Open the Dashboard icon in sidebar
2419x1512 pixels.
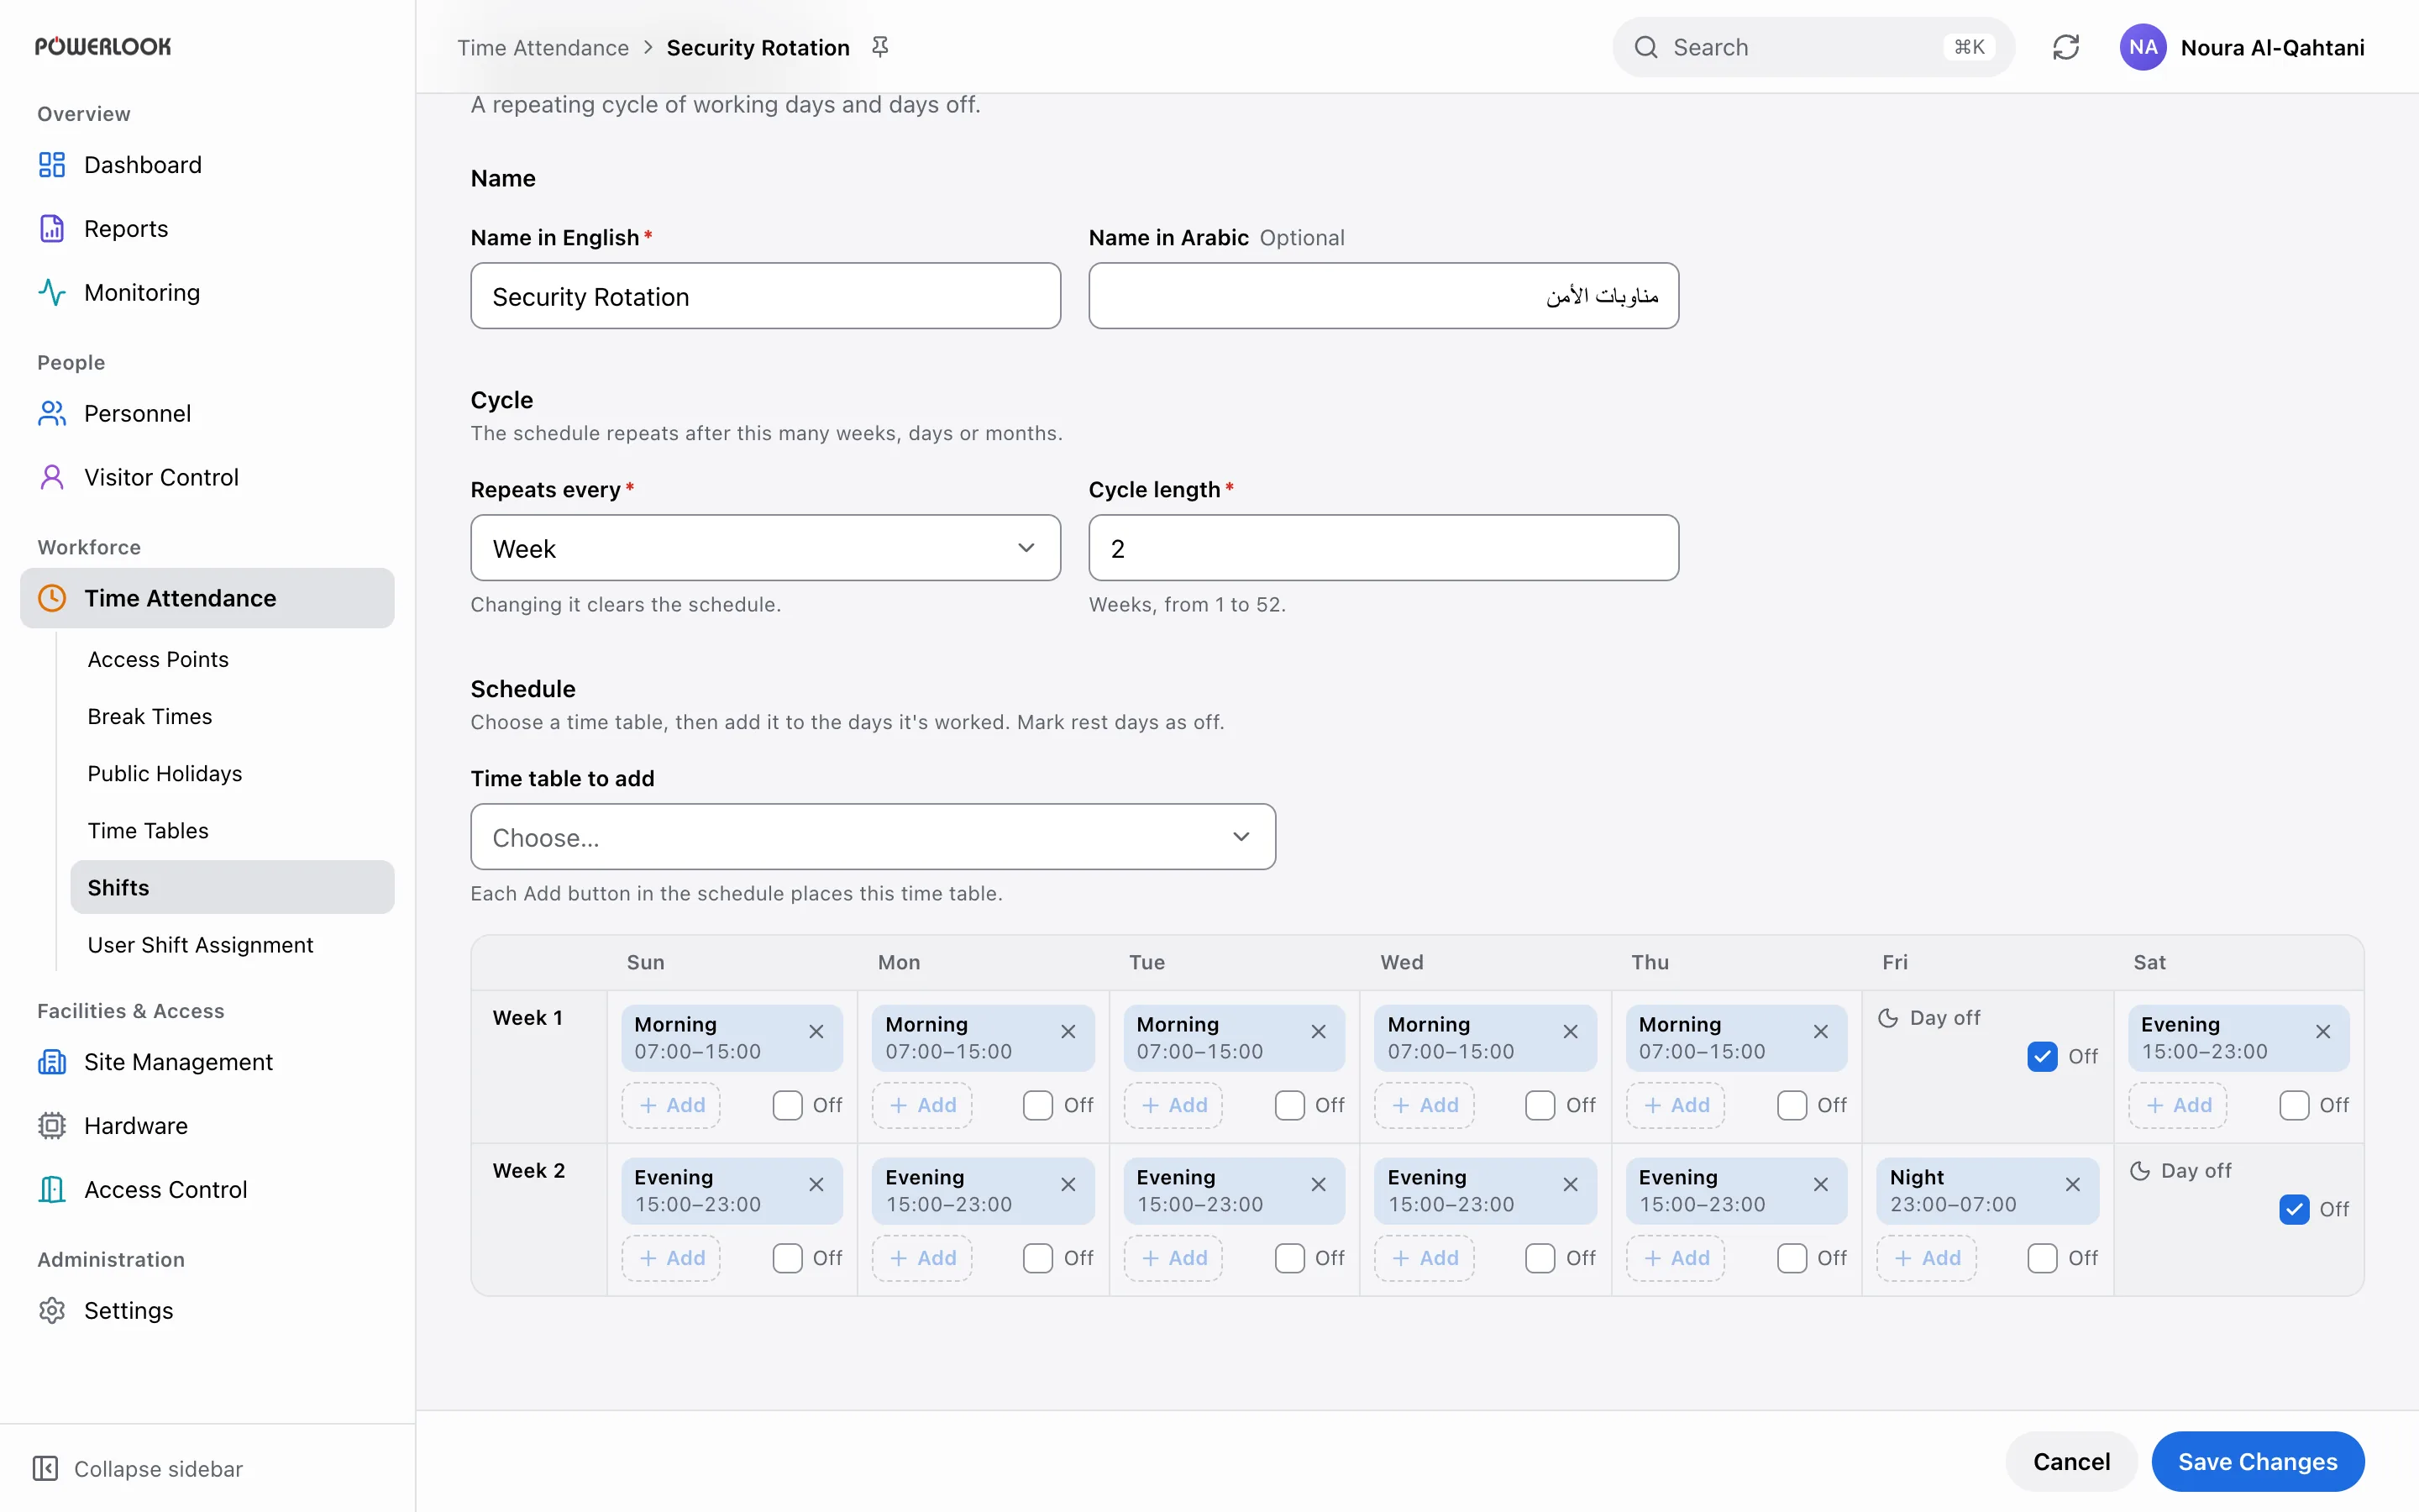pyautogui.click(x=52, y=165)
